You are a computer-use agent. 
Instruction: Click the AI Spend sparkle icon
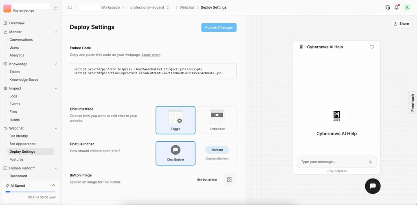[x=7, y=186]
